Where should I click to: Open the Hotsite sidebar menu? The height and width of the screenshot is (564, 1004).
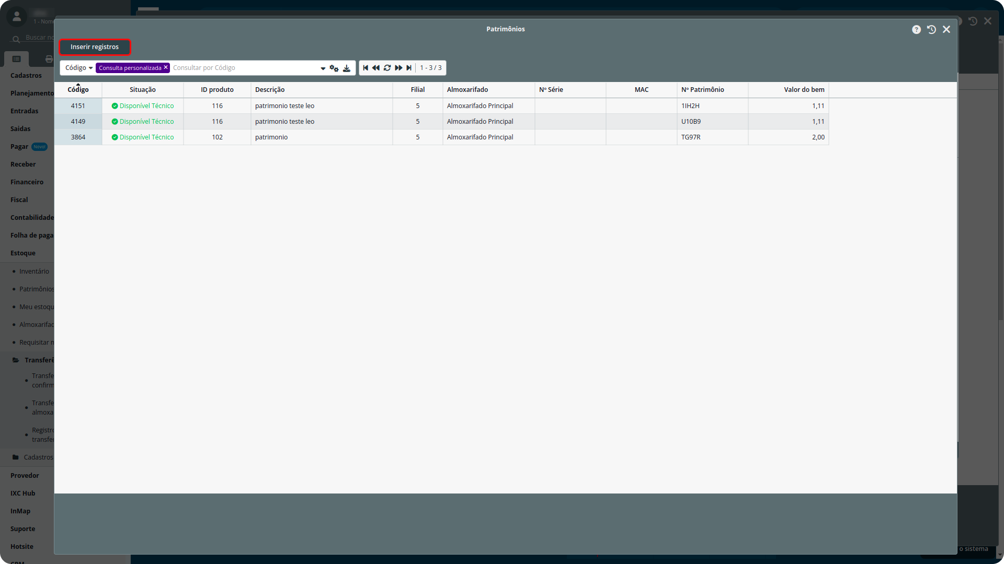(22, 547)
